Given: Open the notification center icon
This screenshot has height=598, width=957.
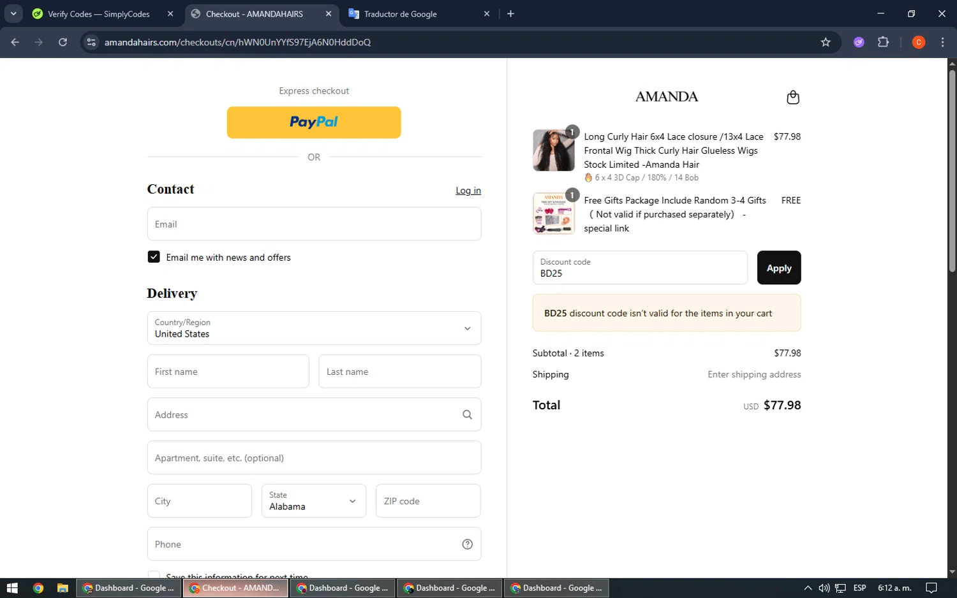Looking at the screenshot, I should click(931, 588).
